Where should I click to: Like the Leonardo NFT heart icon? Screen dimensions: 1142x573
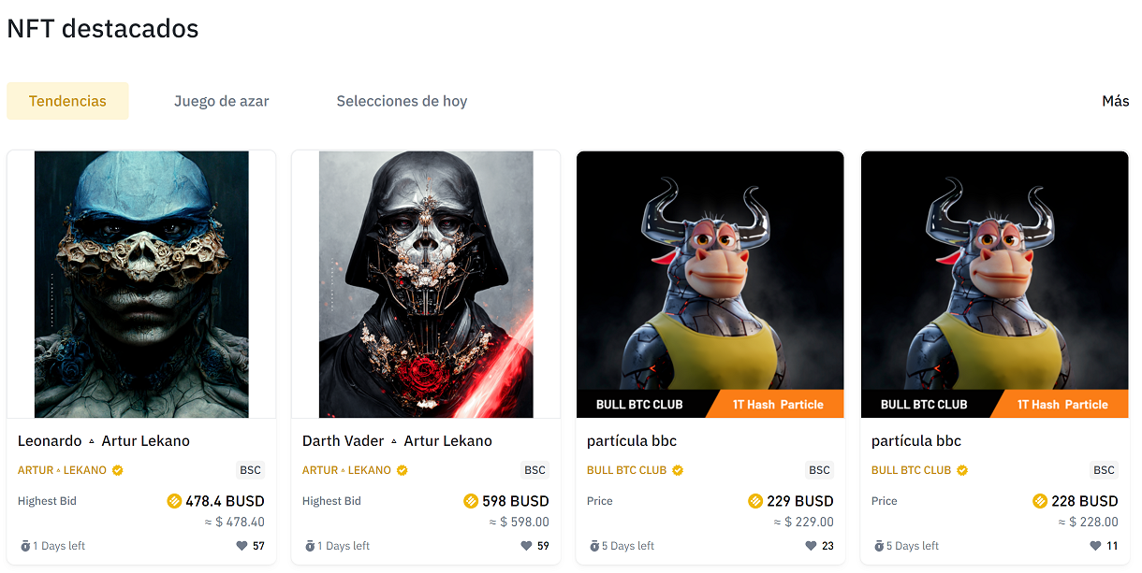pos(242,546)
